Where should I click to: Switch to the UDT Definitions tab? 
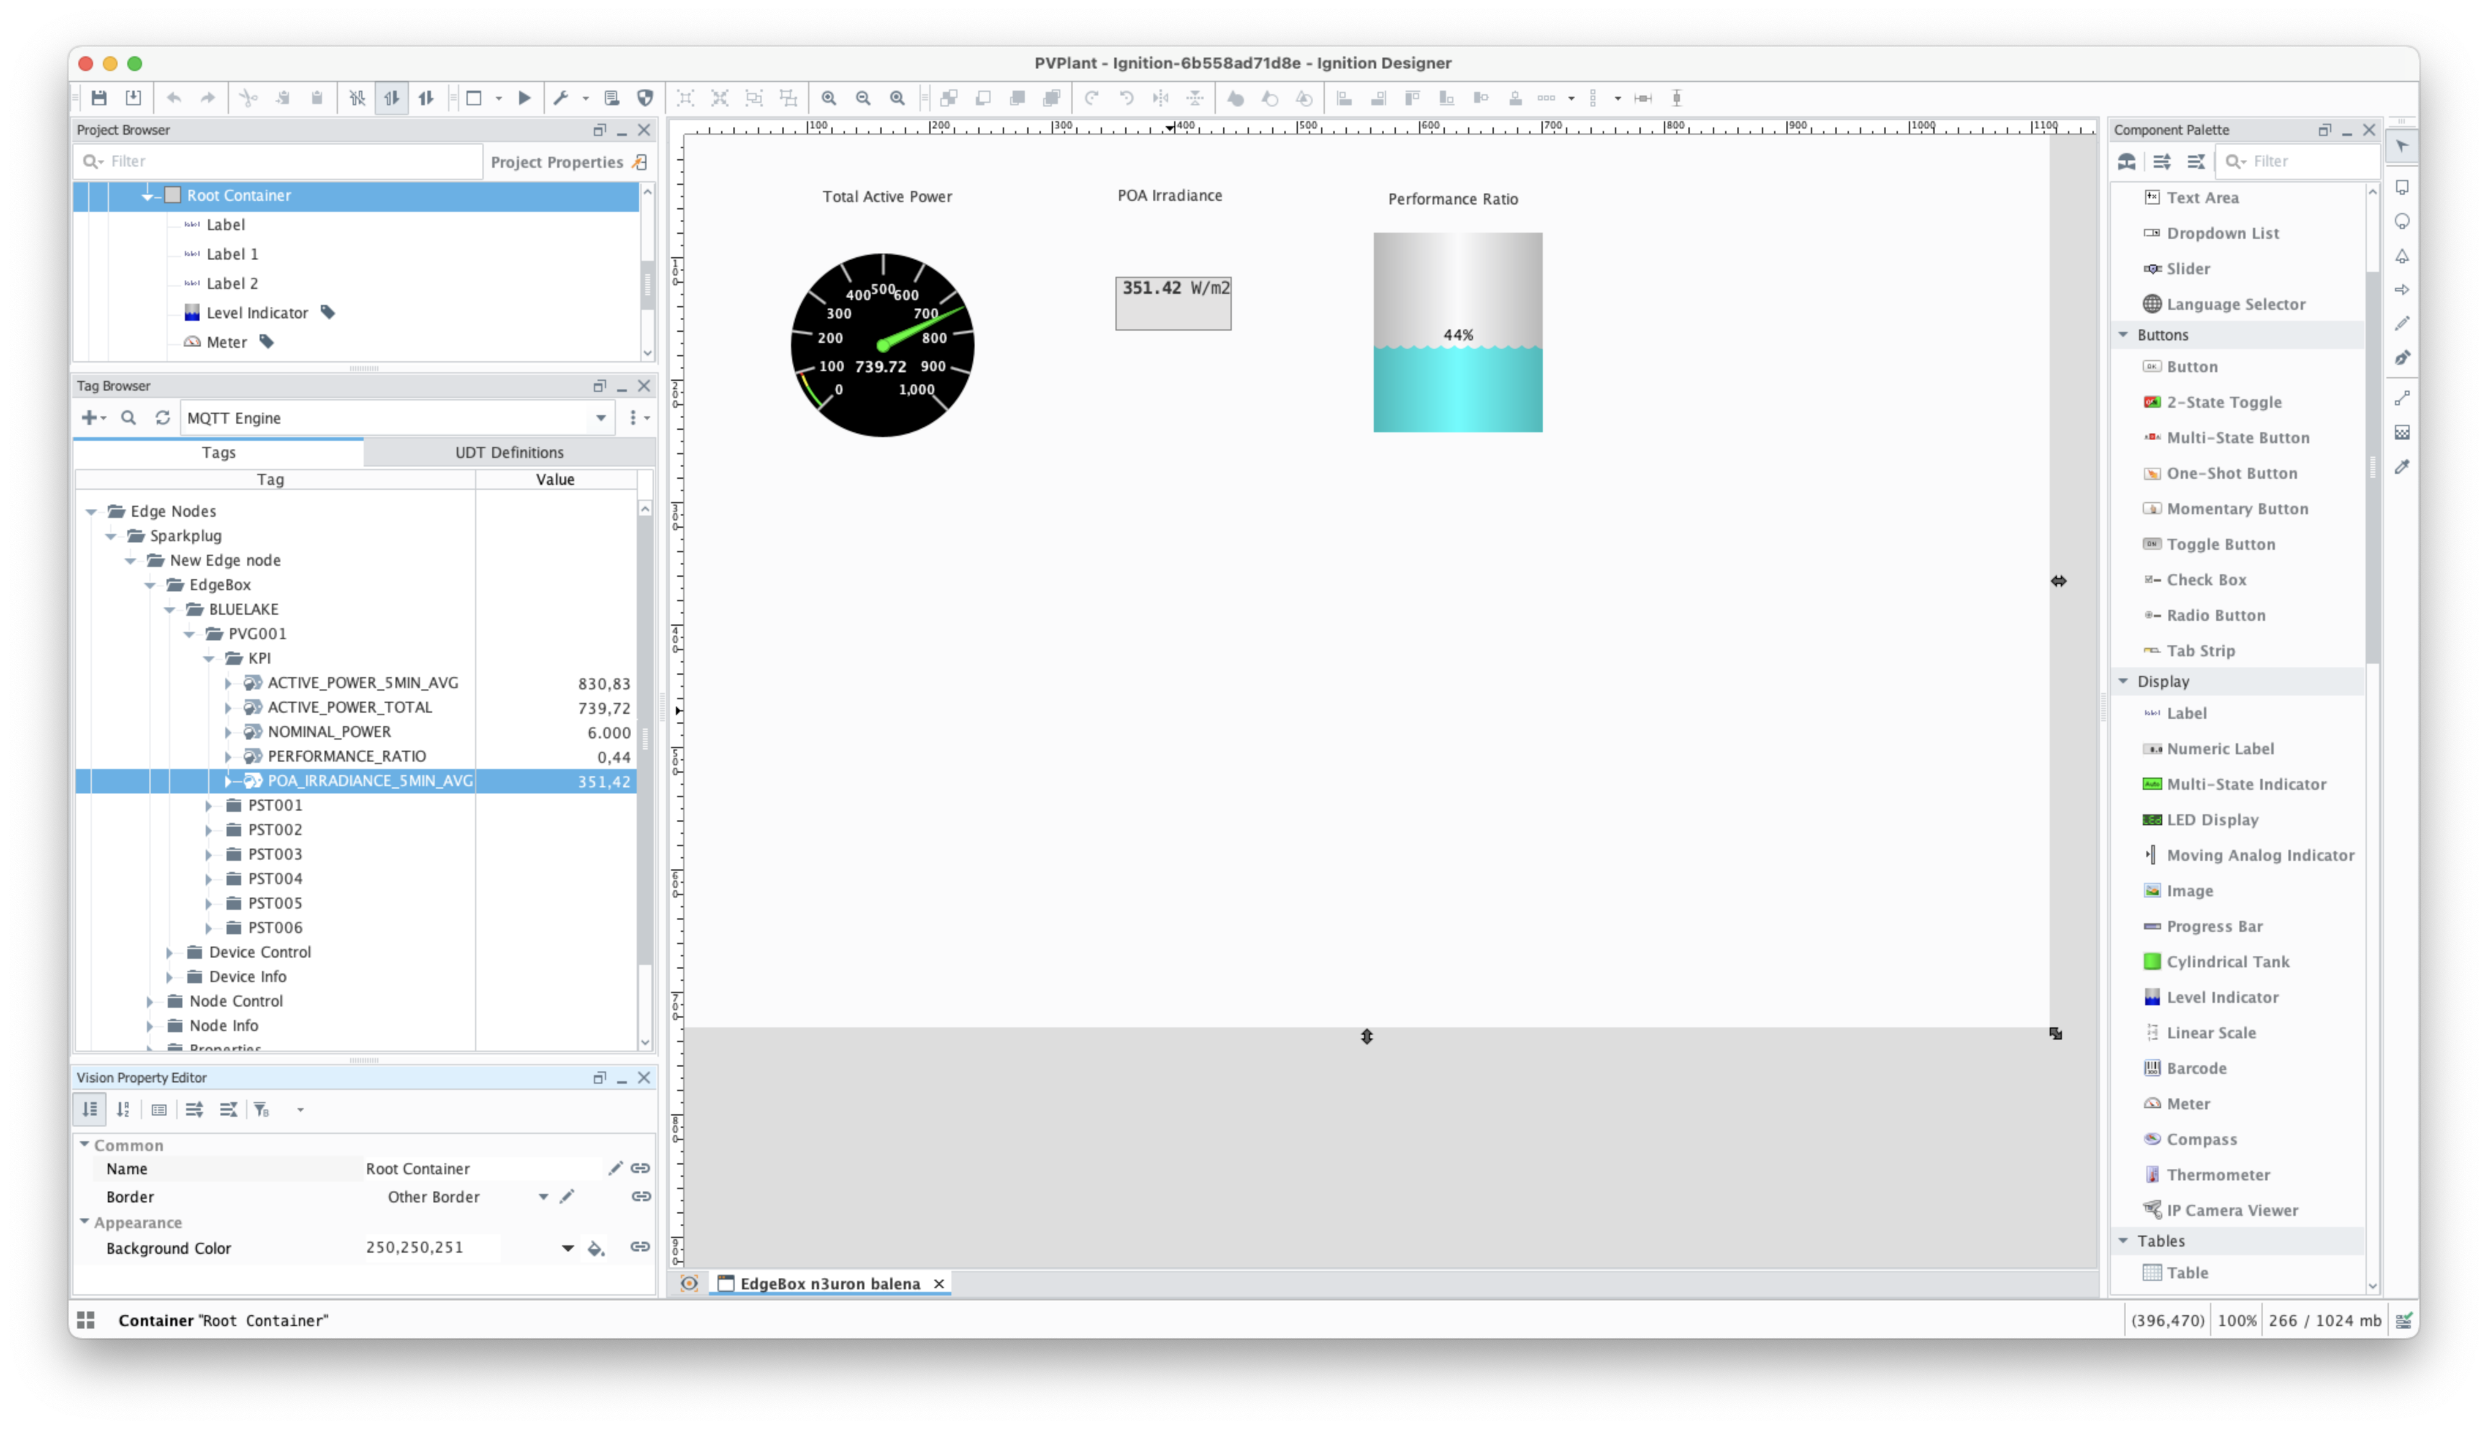[x=509, y=452]
